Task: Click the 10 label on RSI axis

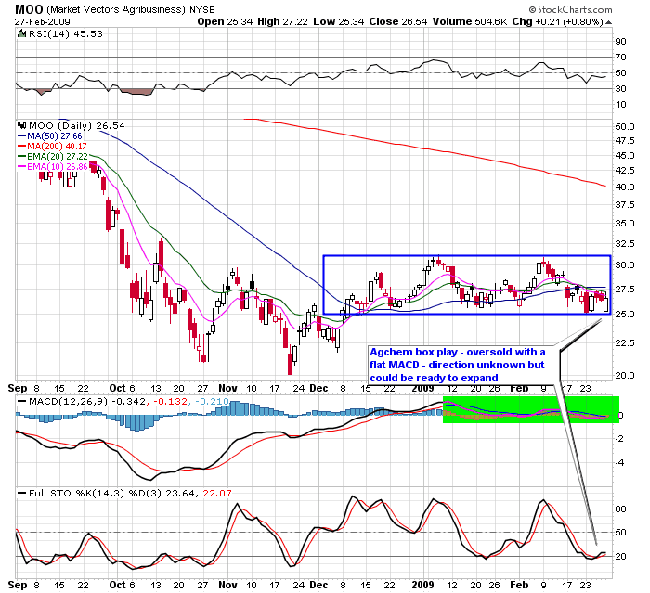Action: [x=620, y=105]
